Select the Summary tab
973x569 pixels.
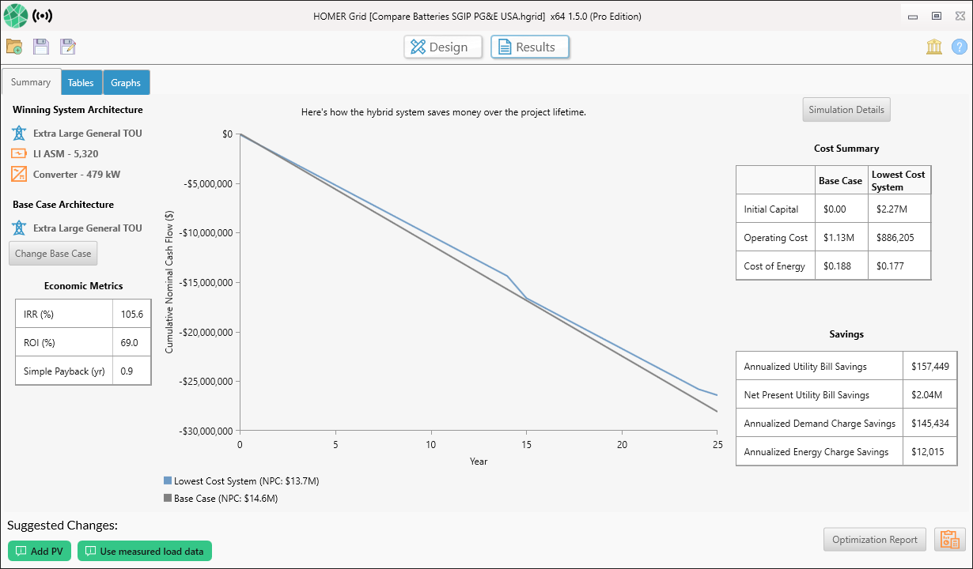31,82
